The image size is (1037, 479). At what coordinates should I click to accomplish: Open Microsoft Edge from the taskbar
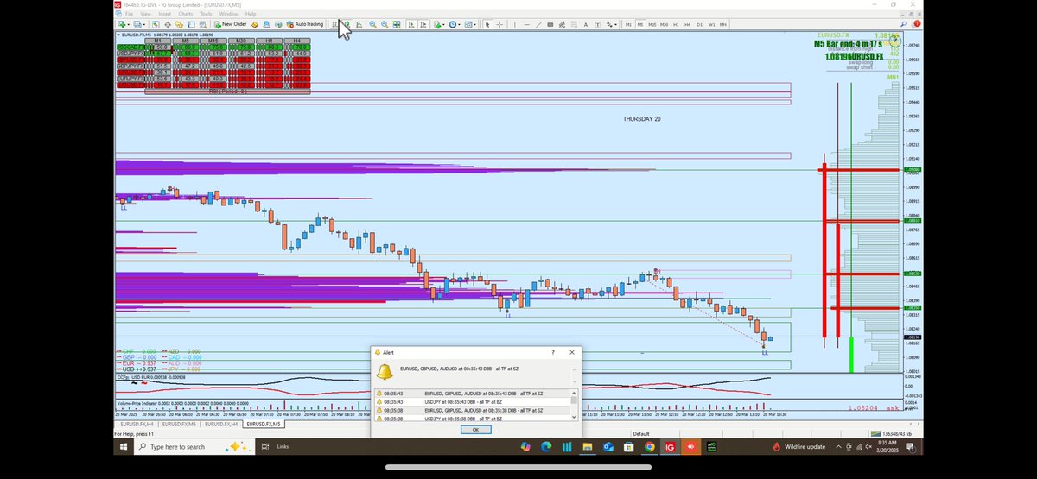click(546, 447)
